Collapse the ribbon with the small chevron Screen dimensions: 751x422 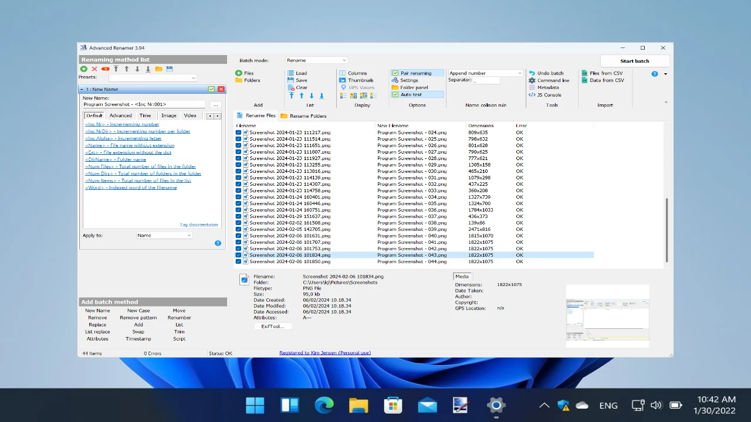[666, 102]
